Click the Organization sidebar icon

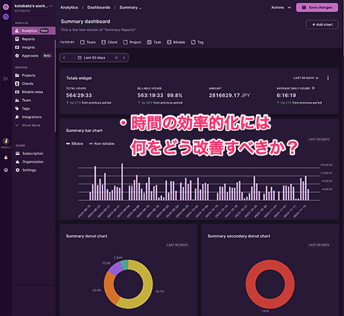[x=17, y=162]
